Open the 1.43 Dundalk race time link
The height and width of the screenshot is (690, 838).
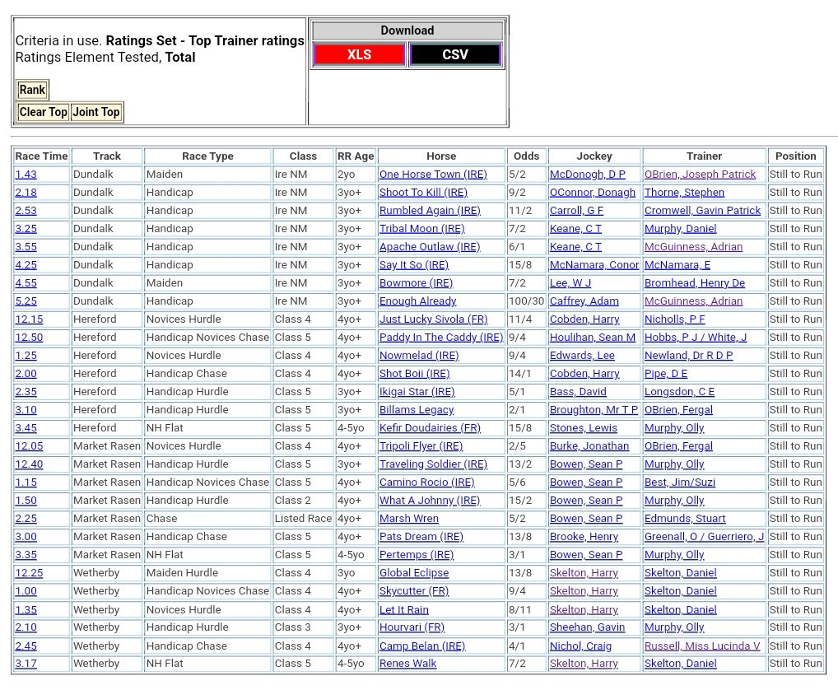click(x=26, y=175)
